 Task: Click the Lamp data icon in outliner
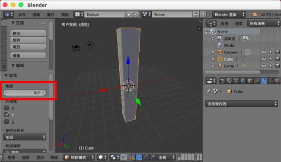244,66
